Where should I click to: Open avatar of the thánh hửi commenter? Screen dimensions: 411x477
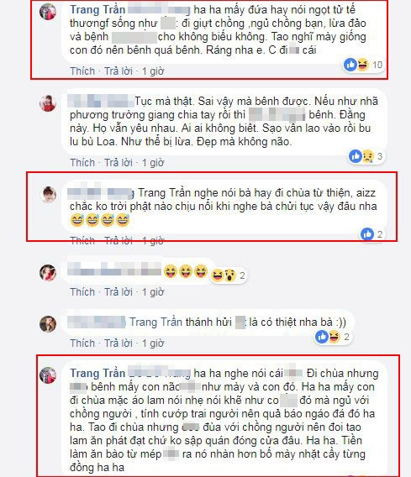(x=48, y=323)
